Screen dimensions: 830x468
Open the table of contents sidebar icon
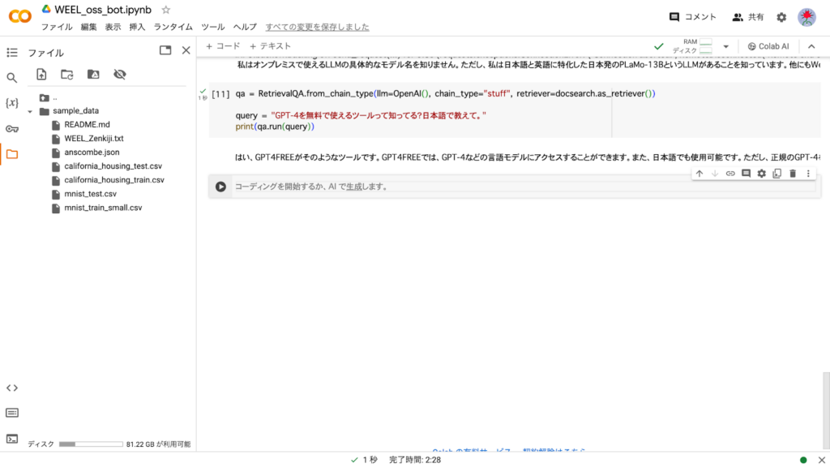click(11, 53)
